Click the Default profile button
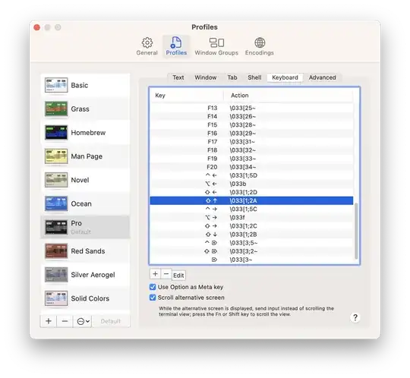The width and height of the screenshot is (410, 378). coord(111,321)
